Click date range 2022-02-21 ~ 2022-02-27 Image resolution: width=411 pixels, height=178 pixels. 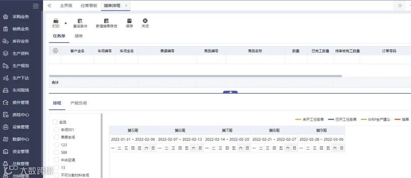(x=274, y=139)
